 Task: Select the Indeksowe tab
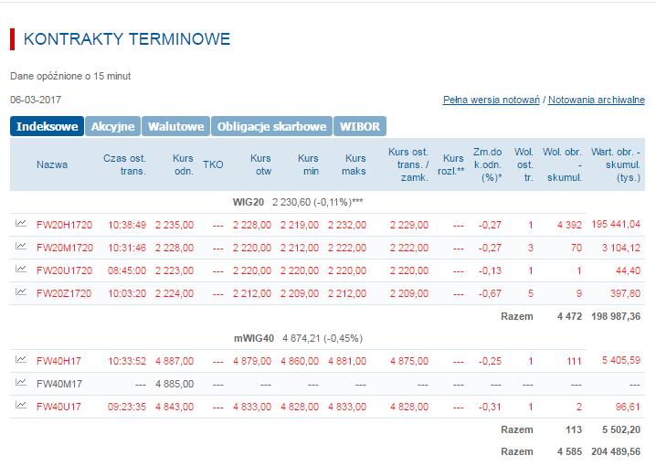point(47,126)
